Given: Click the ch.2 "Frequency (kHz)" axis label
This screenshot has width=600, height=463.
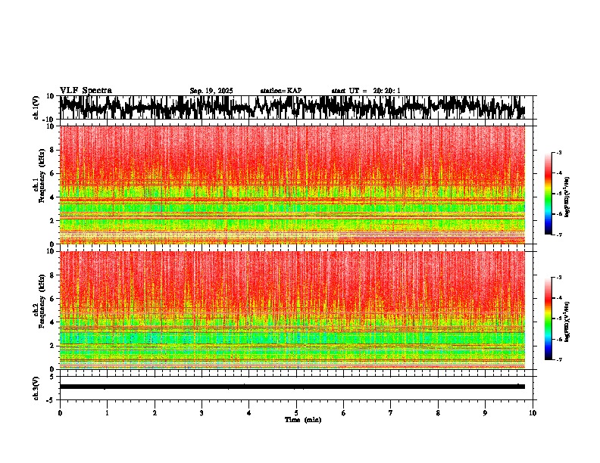Looking at the screenshot, I should [x=42, y=300].
